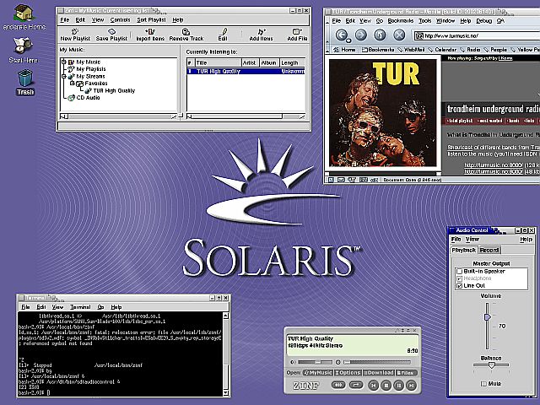Click the Files button in Zinf
The height and width of the screenshot is (405, 540).
(x=406, y=373)
